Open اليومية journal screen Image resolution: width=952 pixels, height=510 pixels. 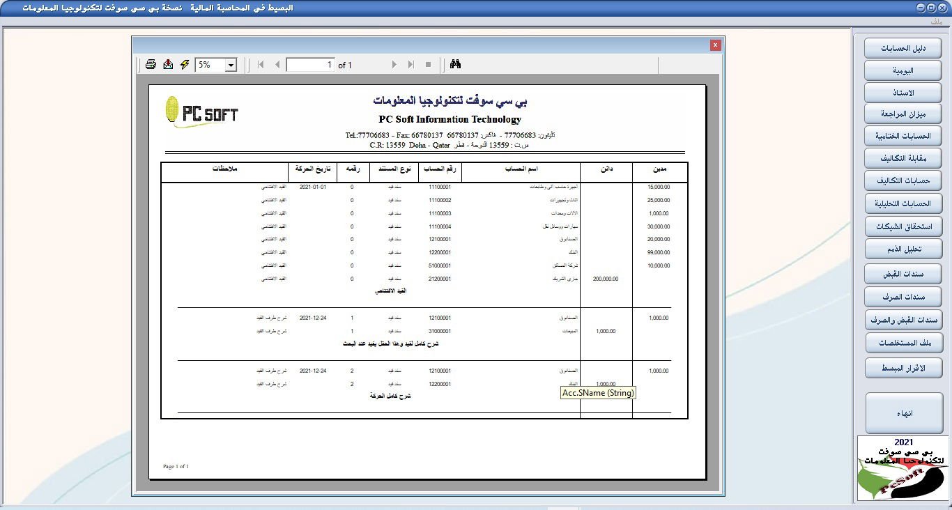point(903,70)
